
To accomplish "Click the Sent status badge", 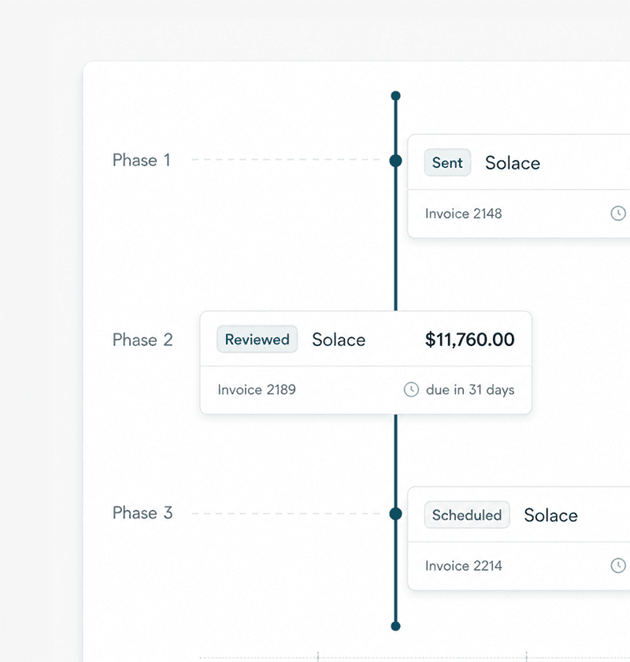I will coord(447,162).
